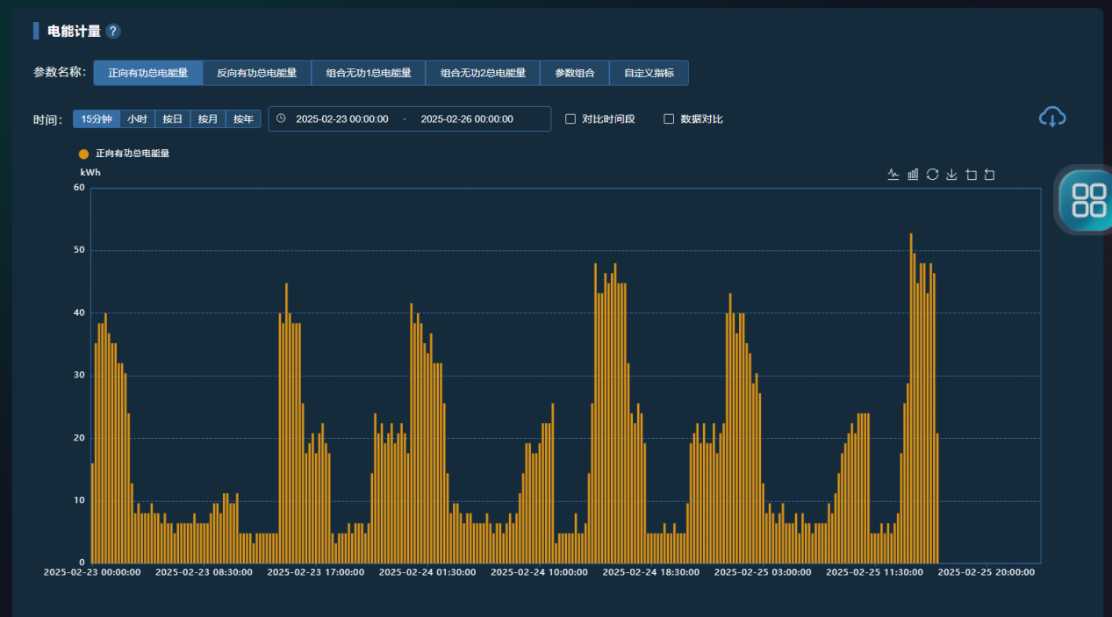Image resolution: width=1112 pixels, height=617 pixels.
Task: Open the start date 2025-02-23 picker
Action: 341,118
